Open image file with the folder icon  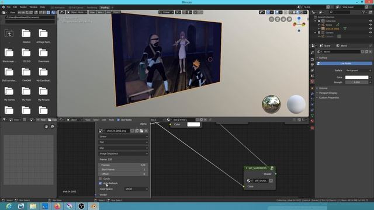(141, 131)
